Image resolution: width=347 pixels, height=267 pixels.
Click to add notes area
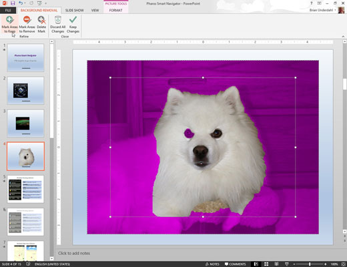coord(74,253)
